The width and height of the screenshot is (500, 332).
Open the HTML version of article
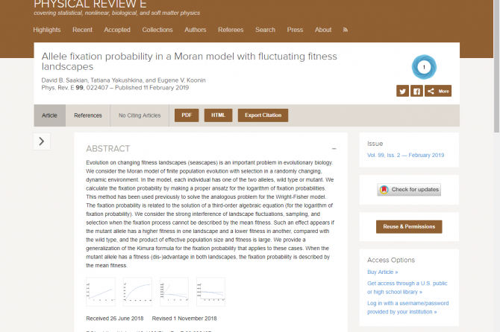coord(218,115)
